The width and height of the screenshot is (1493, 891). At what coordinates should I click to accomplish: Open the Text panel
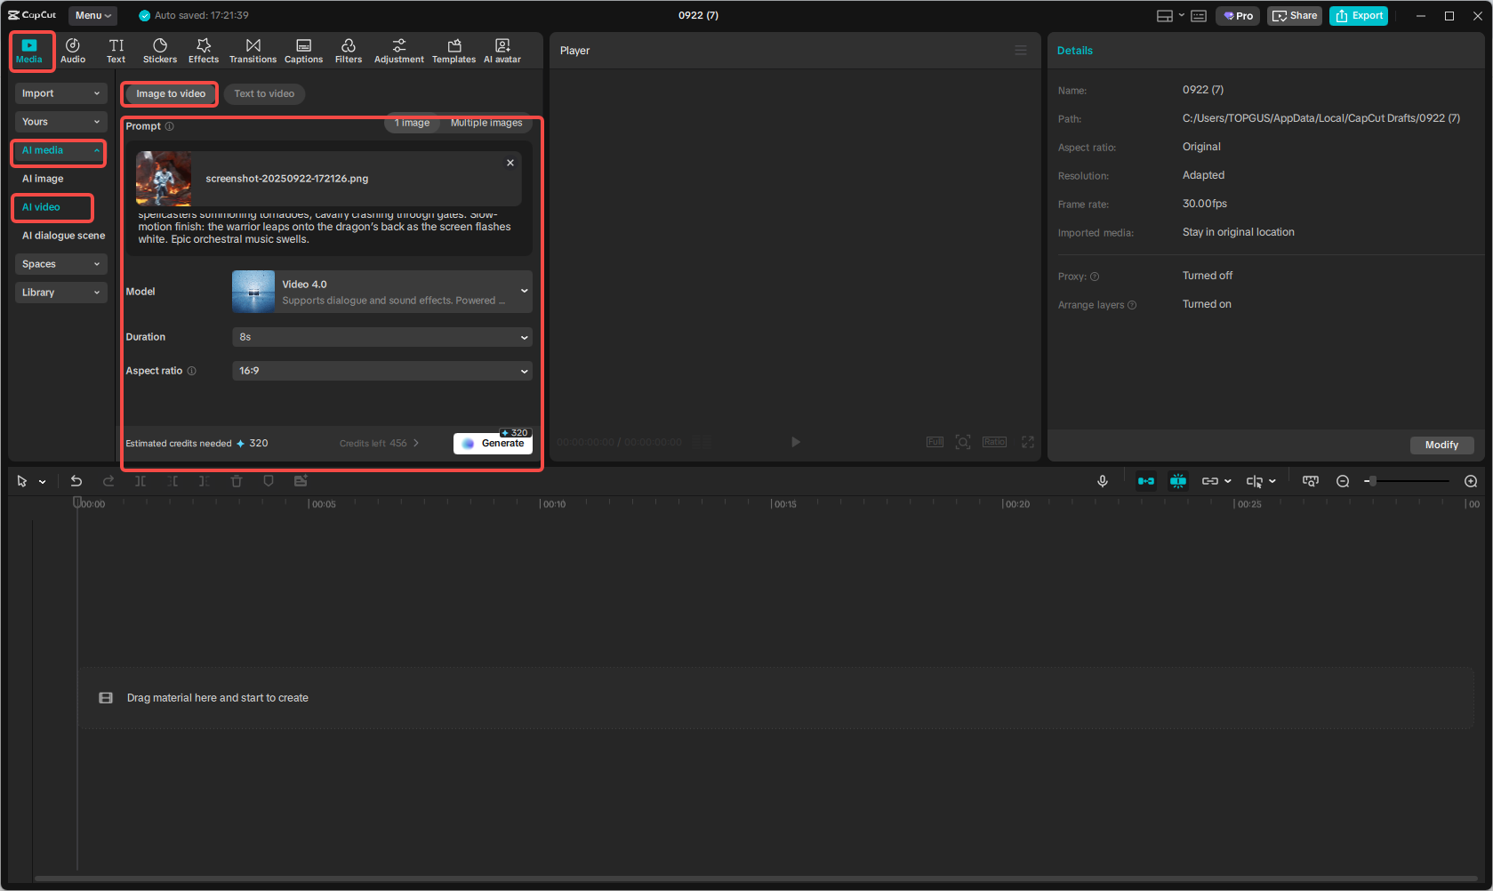click(116, 51)
